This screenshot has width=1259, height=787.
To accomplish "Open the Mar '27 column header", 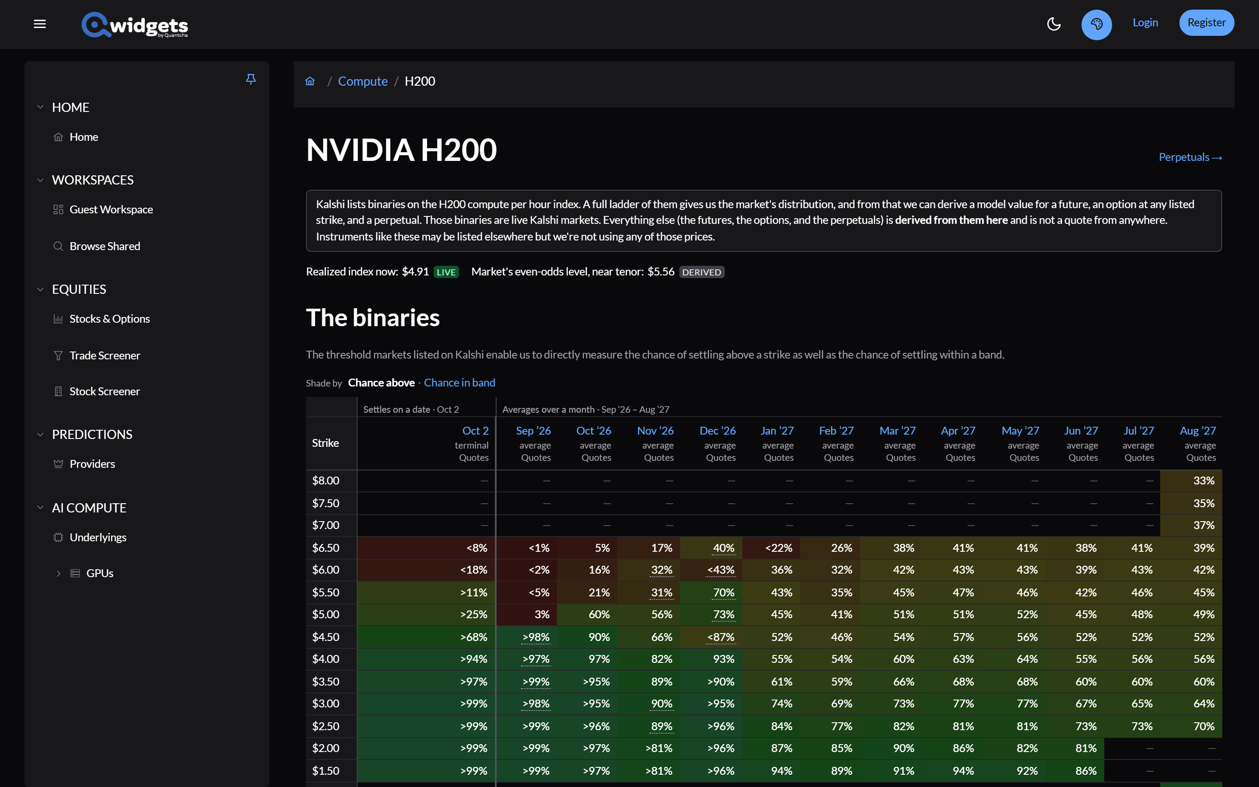I will coord(897,431).
